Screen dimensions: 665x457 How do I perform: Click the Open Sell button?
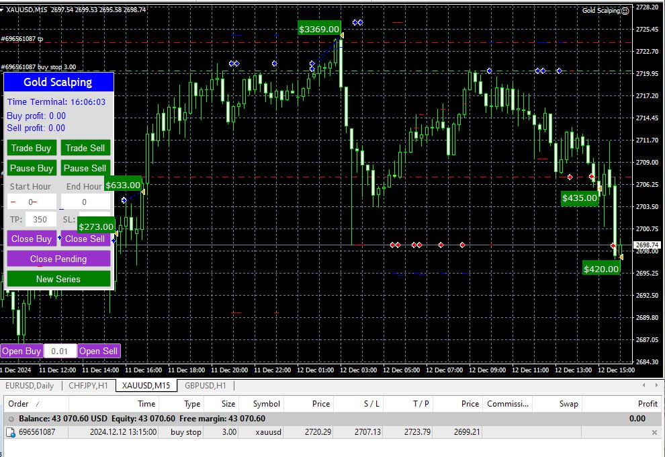(x=98, y=351)
